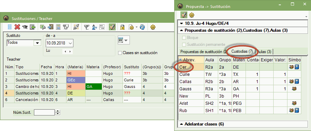Click the blue book symbol in Rub row

(x=297, y=110)
